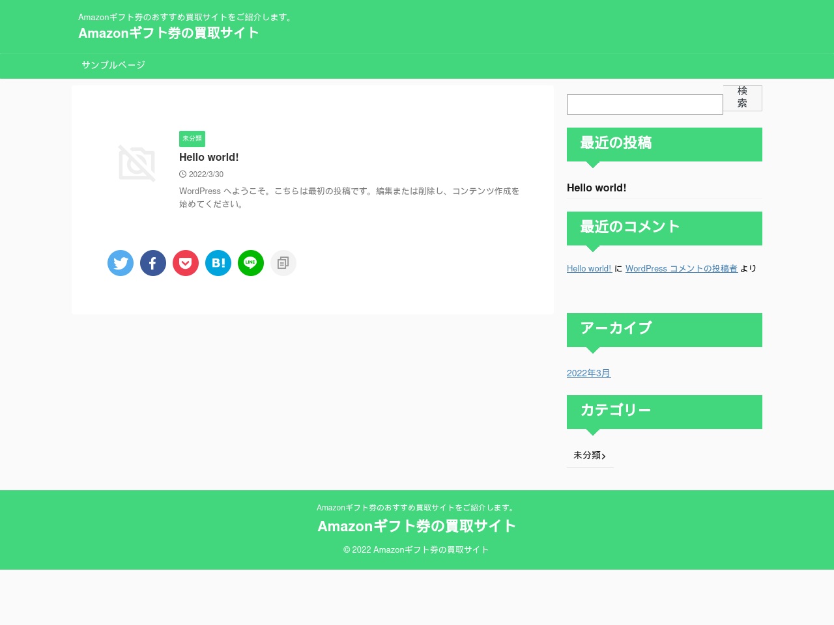Click the header site title Amazonギフト券の買取サイト

coord(169,33)
